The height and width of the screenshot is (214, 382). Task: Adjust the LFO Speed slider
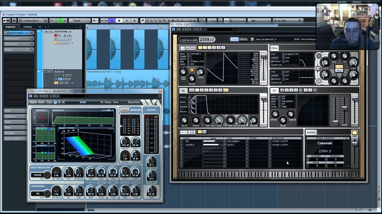click(345, 107)
